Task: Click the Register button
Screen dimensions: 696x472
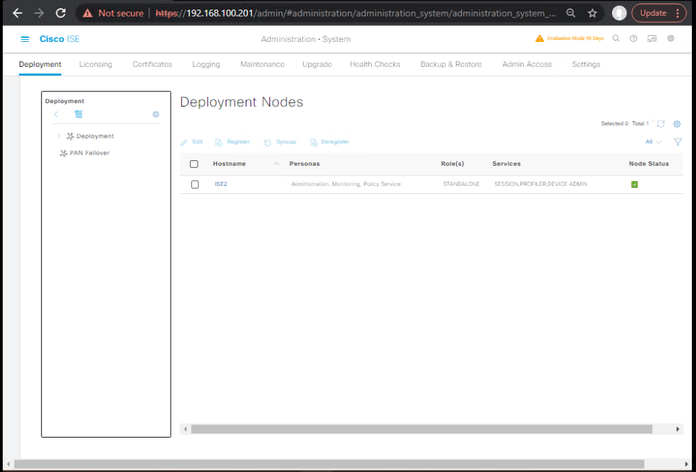Action: coord(233,142)
